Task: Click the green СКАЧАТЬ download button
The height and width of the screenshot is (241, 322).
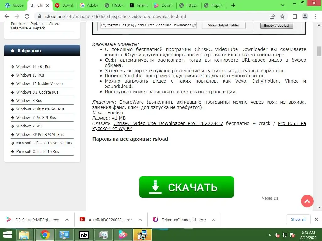Action: (x=186, y=187)
